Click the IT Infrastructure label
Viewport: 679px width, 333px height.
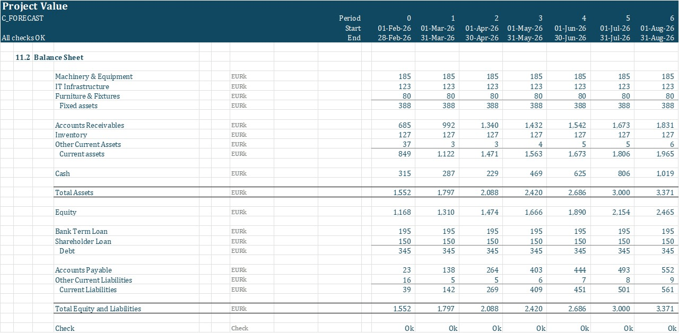(82, 86)
